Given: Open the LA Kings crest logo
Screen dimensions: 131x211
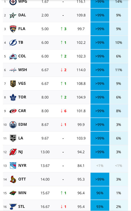Looking at the screenshot, I should click(x=13, y=138).
